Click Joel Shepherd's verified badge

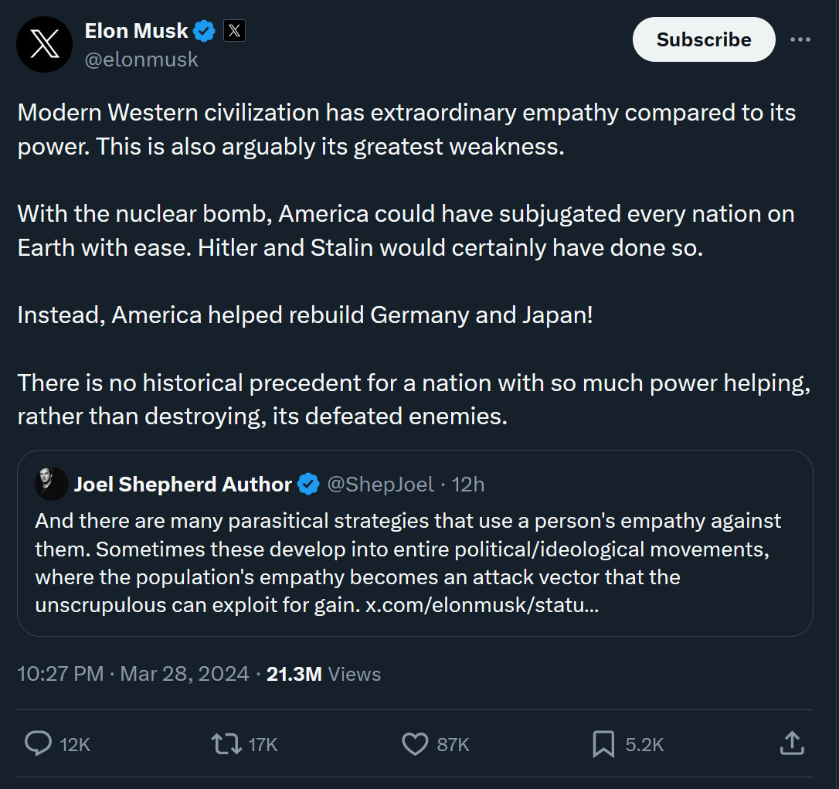click(x=308, y=484)
